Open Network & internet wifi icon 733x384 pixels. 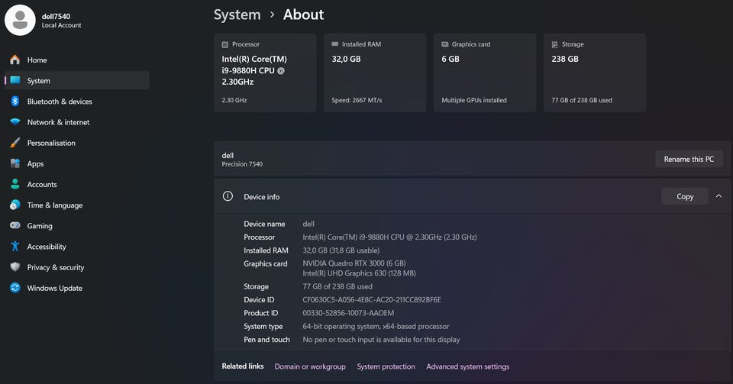(15, 122)
